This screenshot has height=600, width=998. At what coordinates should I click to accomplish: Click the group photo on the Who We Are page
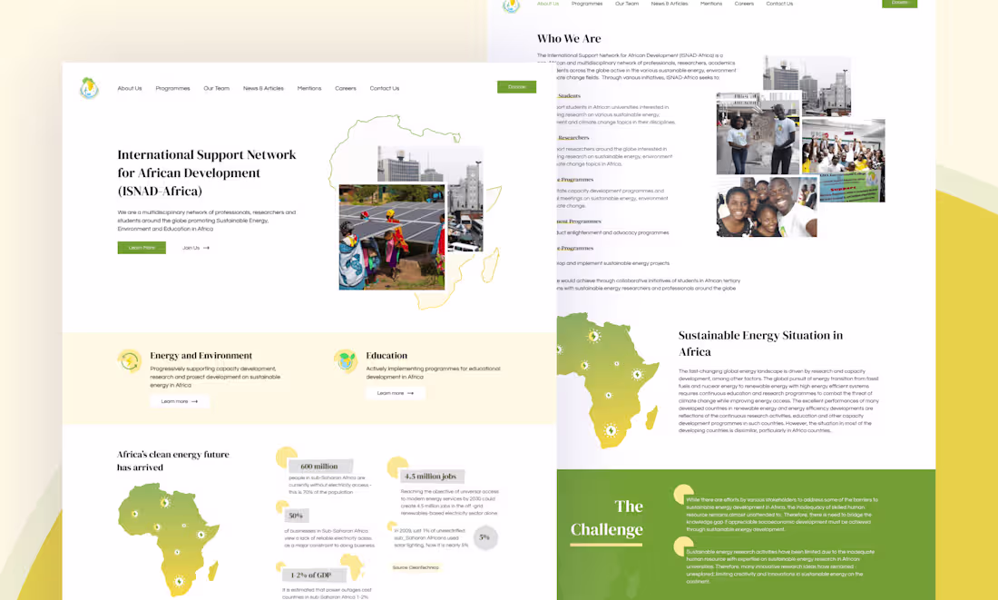coord(767,207)
